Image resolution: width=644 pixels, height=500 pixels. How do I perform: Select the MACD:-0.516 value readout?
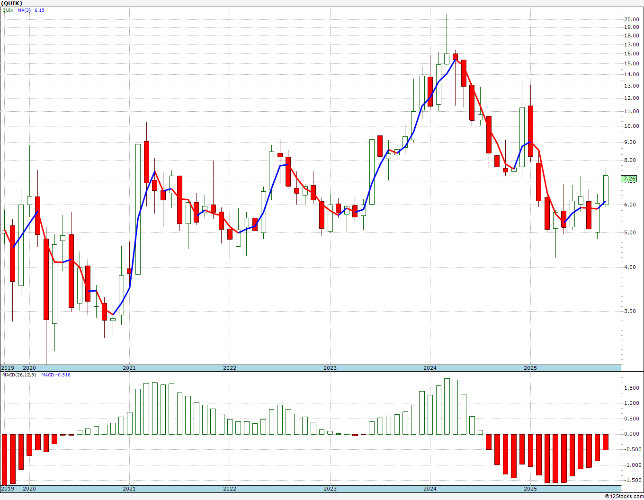coord(56,375)
